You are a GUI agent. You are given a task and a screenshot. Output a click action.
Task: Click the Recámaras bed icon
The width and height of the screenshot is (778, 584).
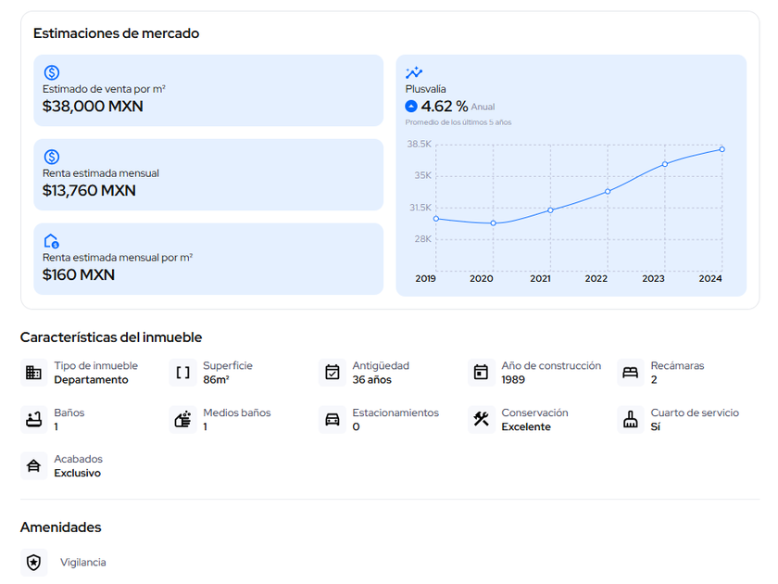pos(631,373)
